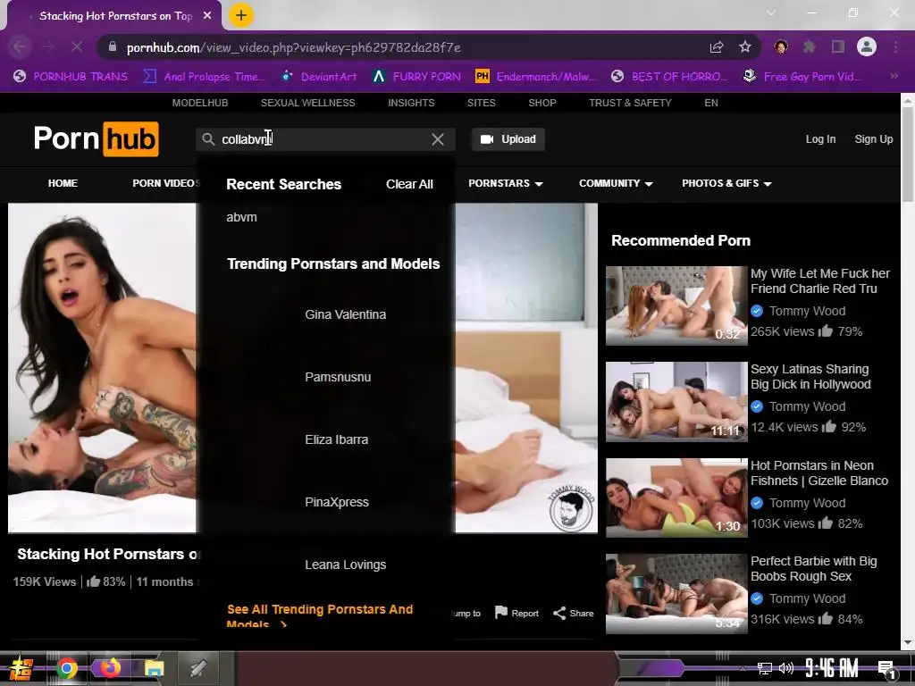Image resolution: width=915 pixels, height=686 pixels.
Task: Open Firefox from the taskbar
Action: pyautogui.click(x=109, y=668)
